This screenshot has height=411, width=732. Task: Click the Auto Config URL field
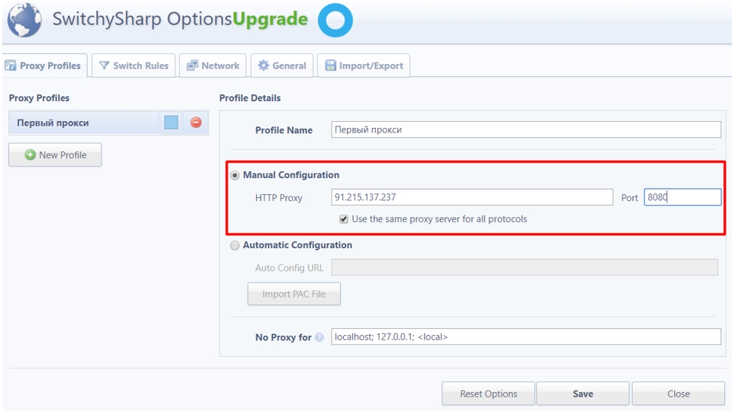point(525,267)
